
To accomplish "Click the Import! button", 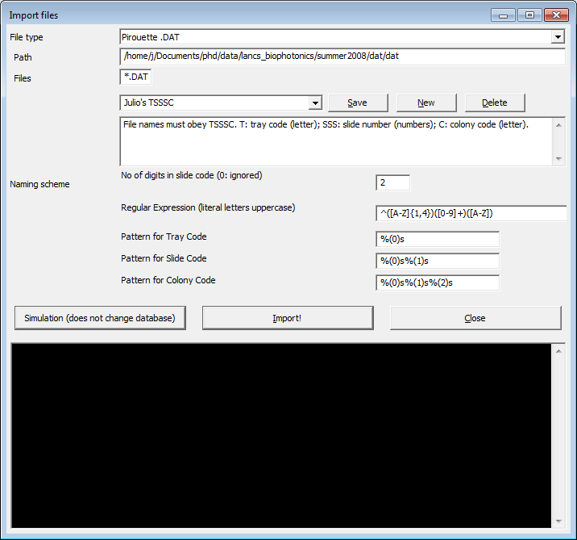I will click(288, 318).
